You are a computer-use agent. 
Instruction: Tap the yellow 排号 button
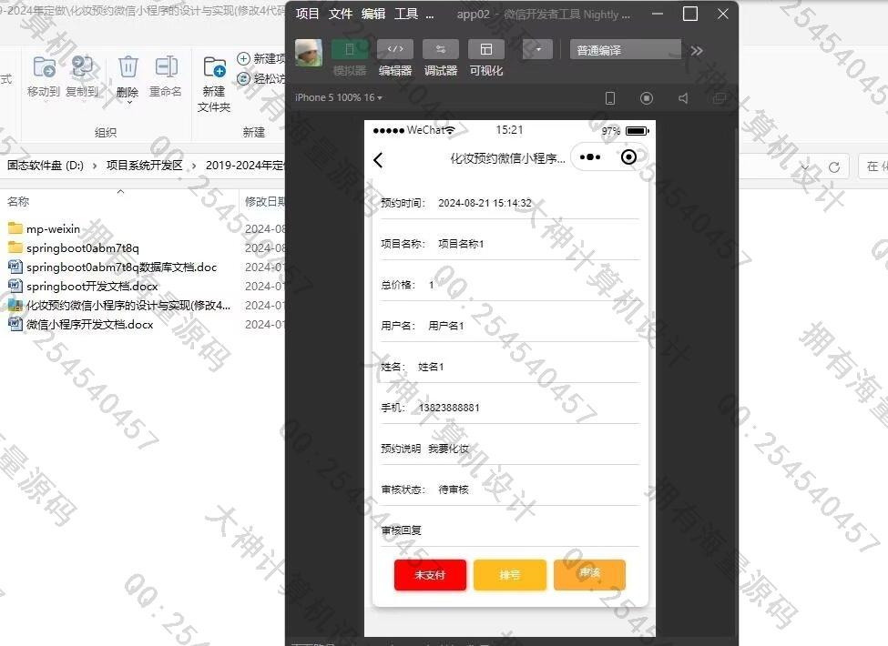point(510,575)
